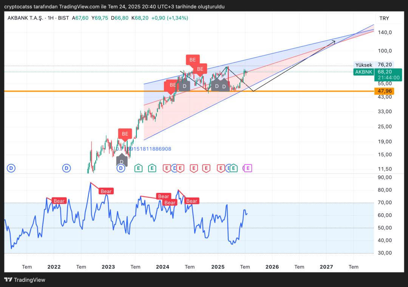The width and height of the screenshot is (408, 287).
Task: Click the 33,00 price scale value
Action: pos(385,111)
